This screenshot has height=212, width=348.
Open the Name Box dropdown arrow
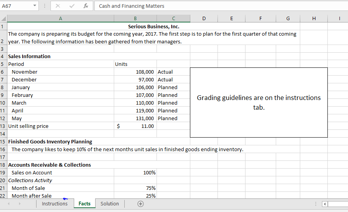coord(35,6)
